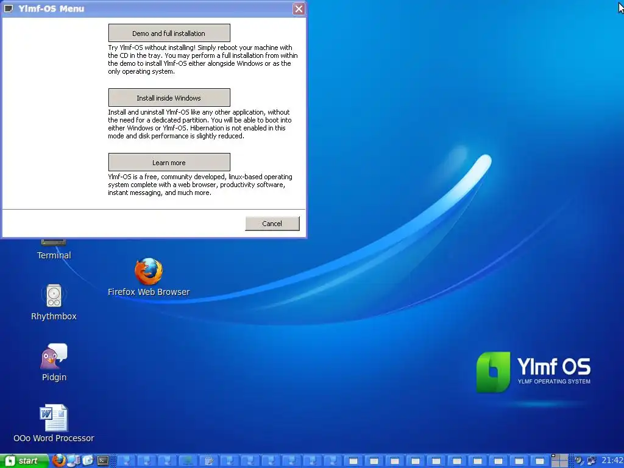Select the Terminal desktop icon label
Viewport: 624px width, 468px height.
(54, 255)
